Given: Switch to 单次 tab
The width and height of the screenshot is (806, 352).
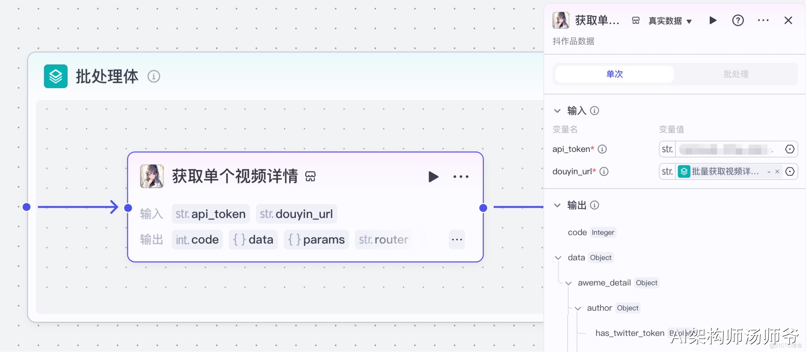Looking at the screenshot, I should click(615, 74).
